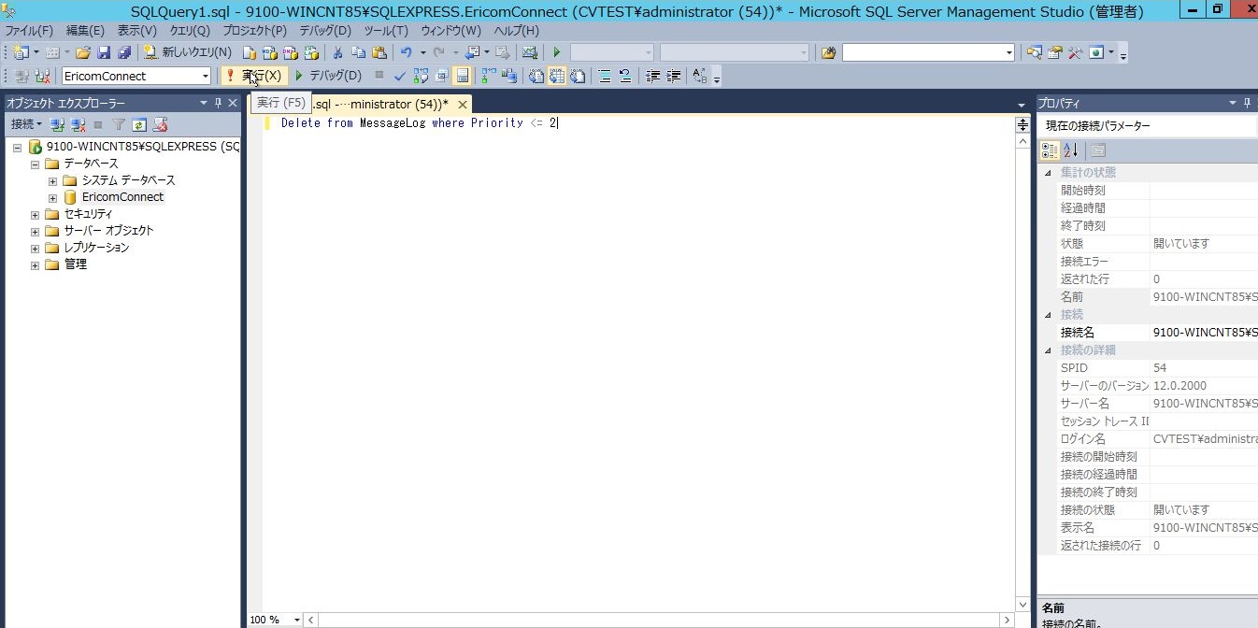1258x628 pixels.
Task: Click the parse query checkmark icon
Action: point(400,76)
